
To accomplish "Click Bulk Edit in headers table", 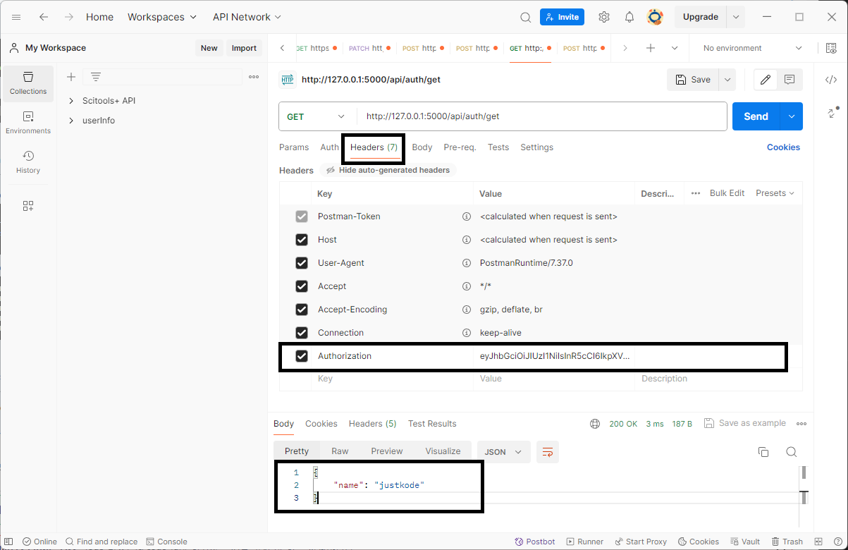I will [727, 193].
